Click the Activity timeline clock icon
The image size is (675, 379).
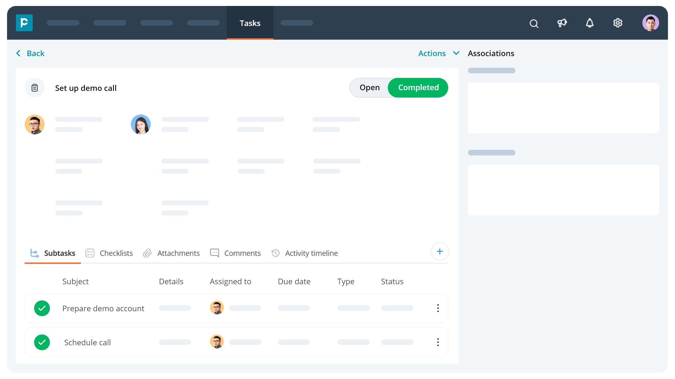(275, 253)
